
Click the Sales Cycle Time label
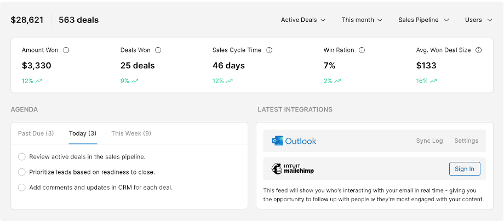click(237, 50)
